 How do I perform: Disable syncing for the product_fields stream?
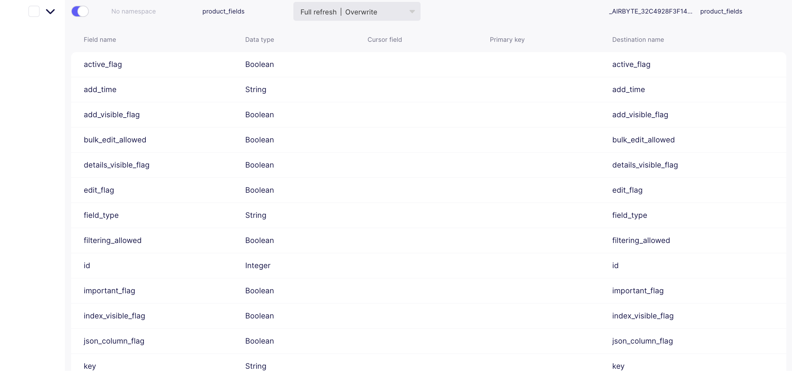(80, 11)
